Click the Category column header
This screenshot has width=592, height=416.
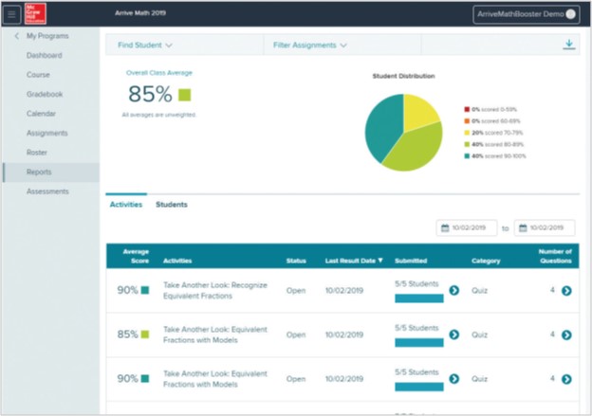tap(486, 261)
